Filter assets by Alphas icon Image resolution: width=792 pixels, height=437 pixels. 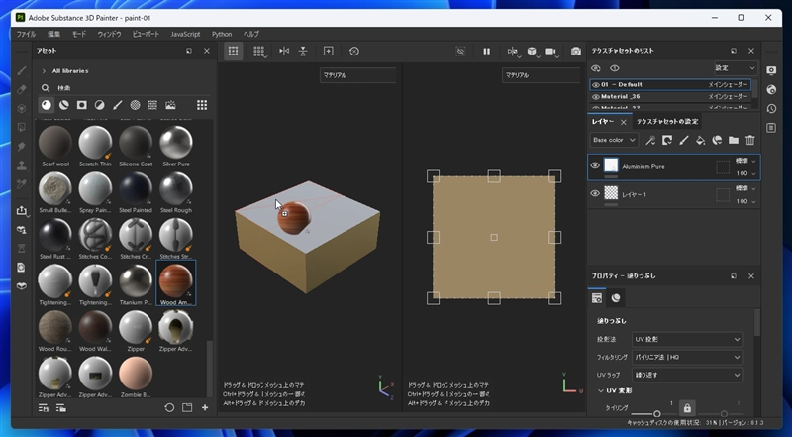tap(135, 105)
